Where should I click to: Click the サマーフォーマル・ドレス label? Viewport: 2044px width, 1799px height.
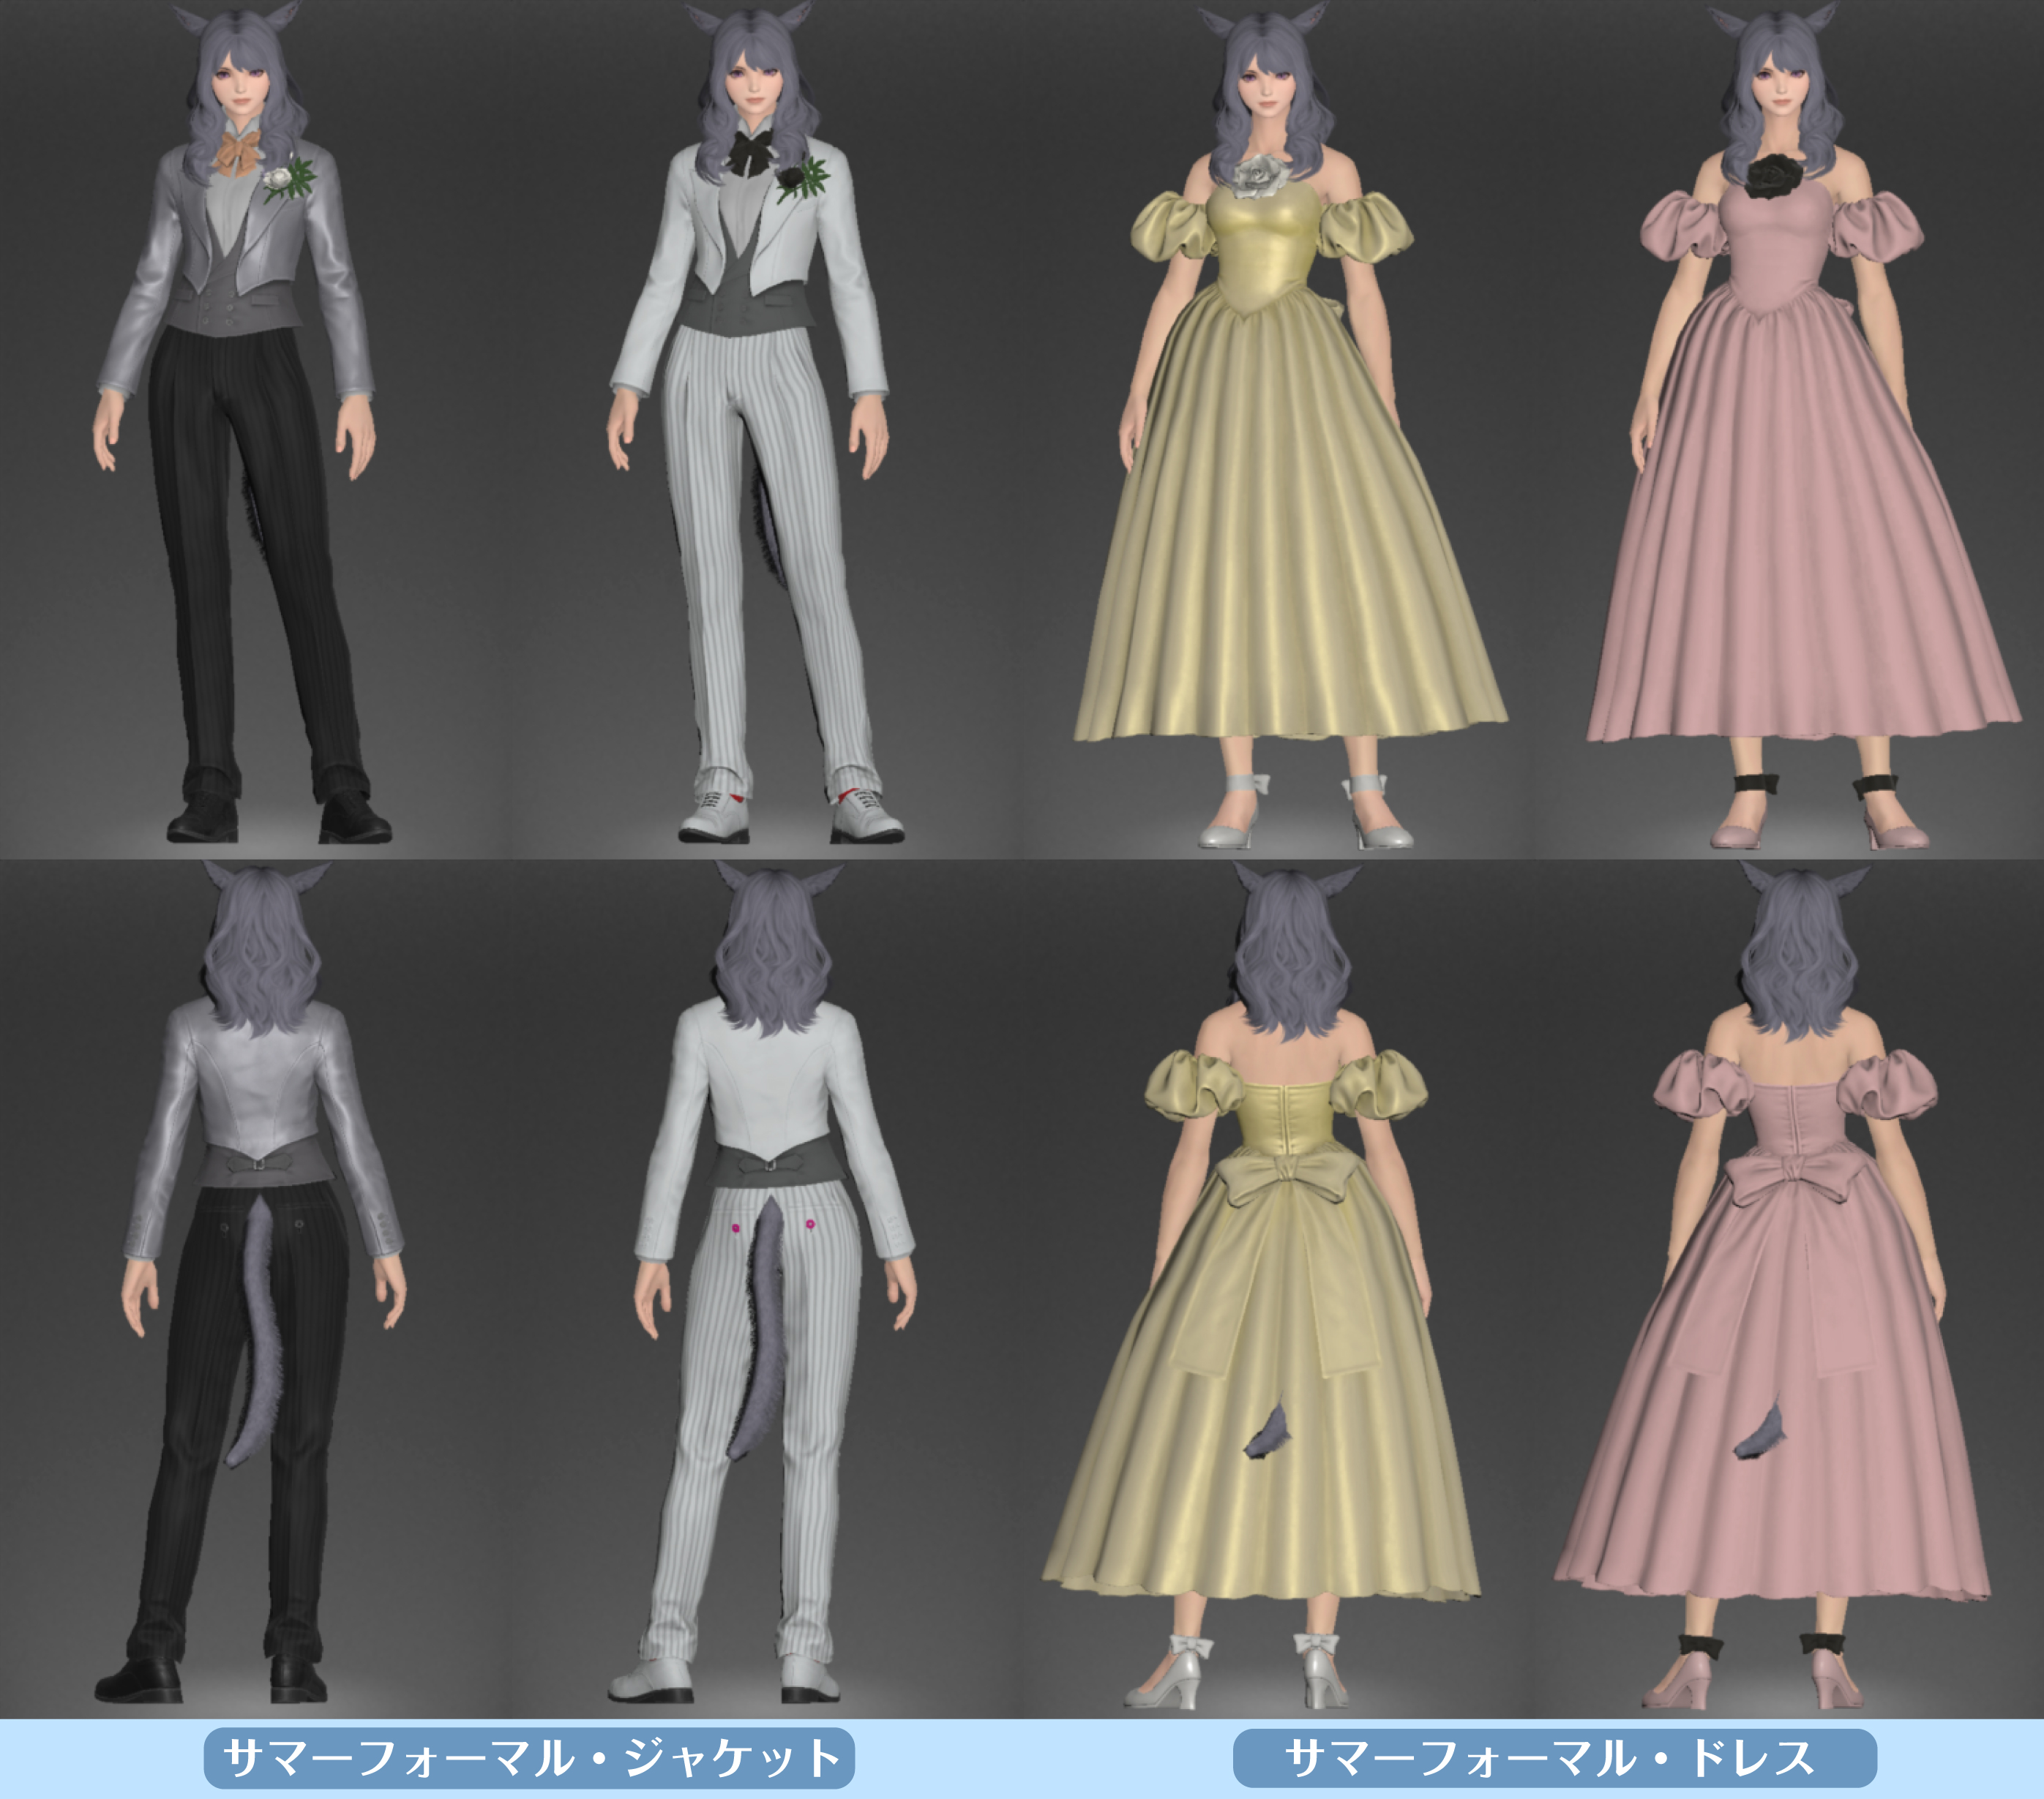coord(1554,1757)
